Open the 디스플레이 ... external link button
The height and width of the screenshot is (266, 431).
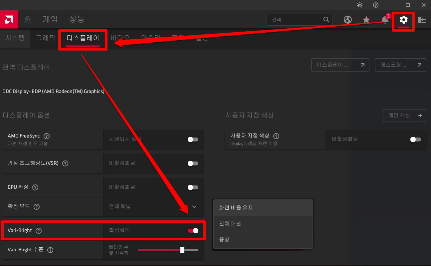(x=340, y=65)
